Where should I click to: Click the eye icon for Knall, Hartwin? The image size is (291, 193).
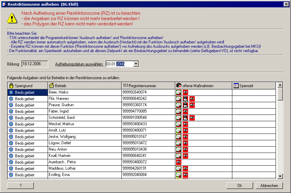tap(185, 156)
